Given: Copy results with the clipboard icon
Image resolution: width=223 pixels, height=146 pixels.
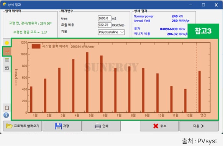Looking at the screenshot, I should coord(7,108).
